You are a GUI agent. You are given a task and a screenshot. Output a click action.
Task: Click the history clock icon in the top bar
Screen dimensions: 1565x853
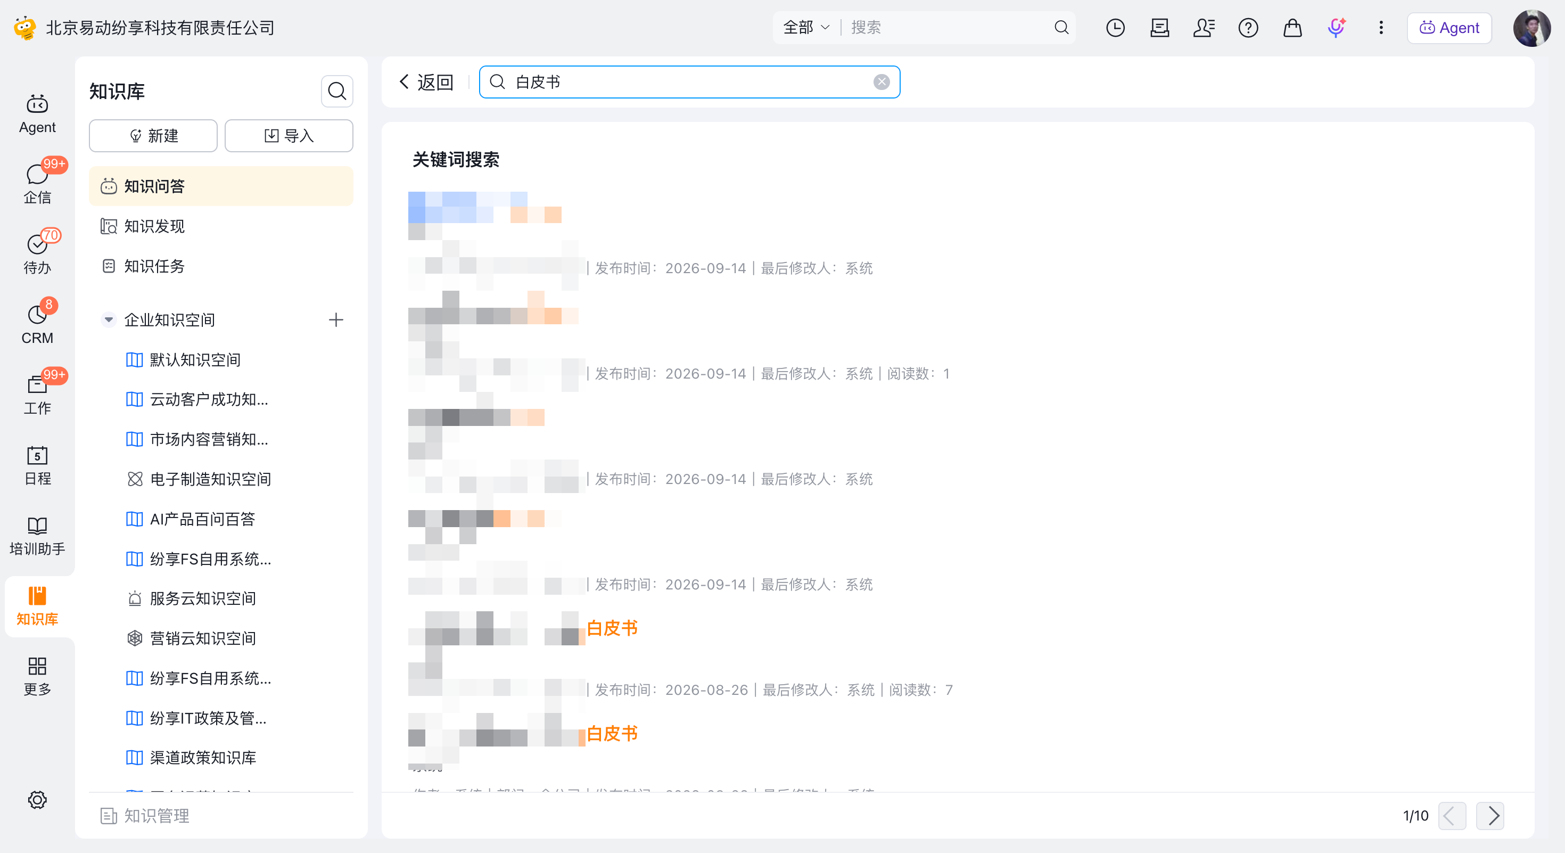[1115, 28]
